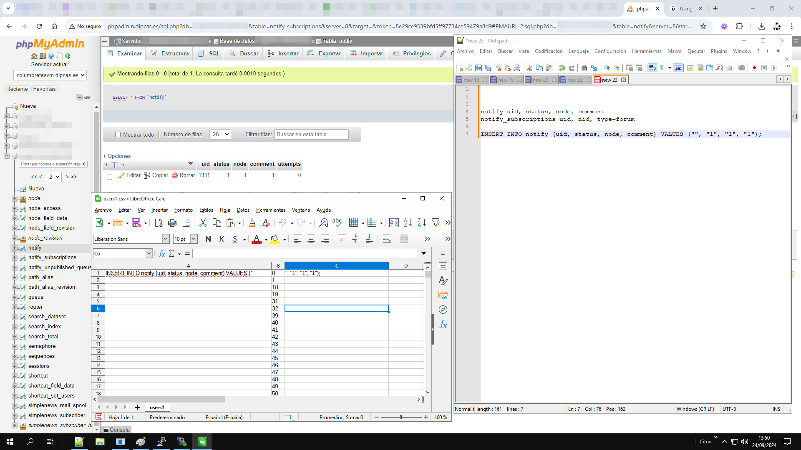
Task: Expand the router table tree node
Action: click(x=15, y=307)
